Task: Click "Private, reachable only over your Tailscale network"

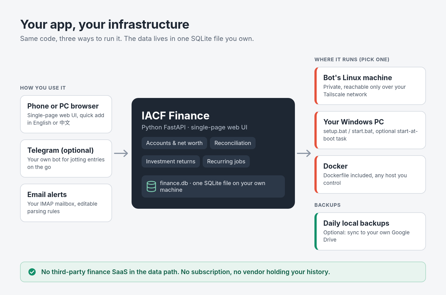Action: (x=365, y=91)
